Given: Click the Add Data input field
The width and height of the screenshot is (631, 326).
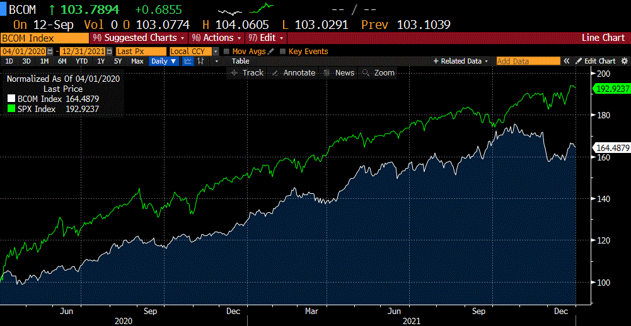Looking at the screenshot, I should [528, 61].
